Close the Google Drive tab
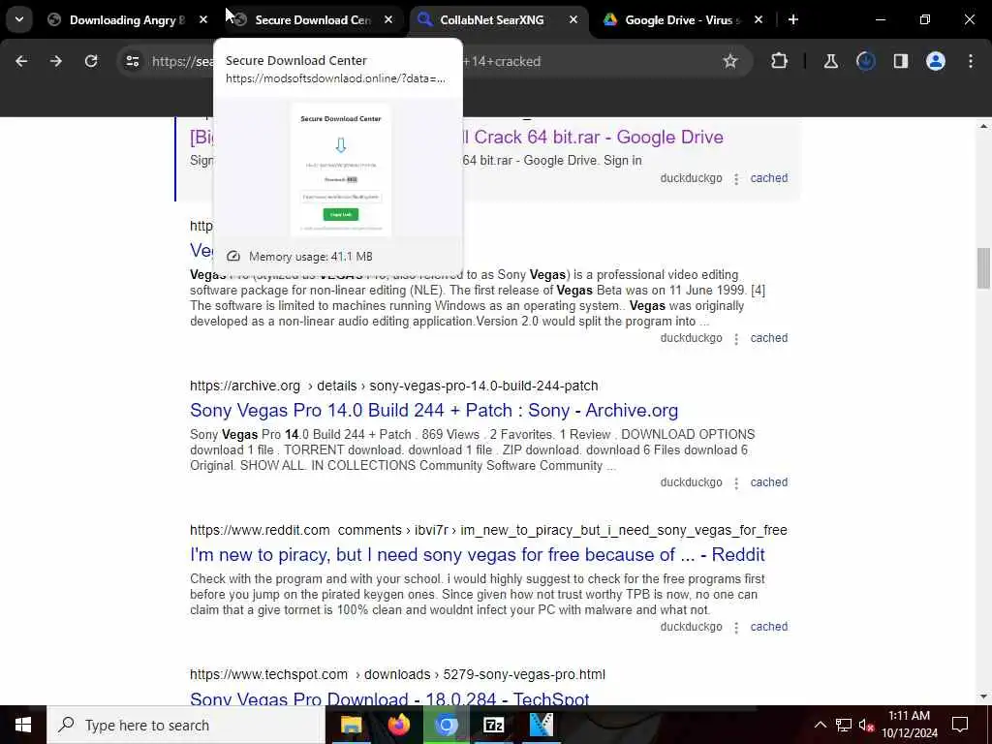Screen dimensions: 992x744 pos(759,20)
